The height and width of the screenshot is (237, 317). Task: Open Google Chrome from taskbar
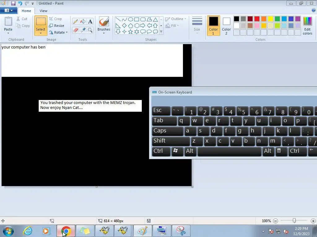66,231
